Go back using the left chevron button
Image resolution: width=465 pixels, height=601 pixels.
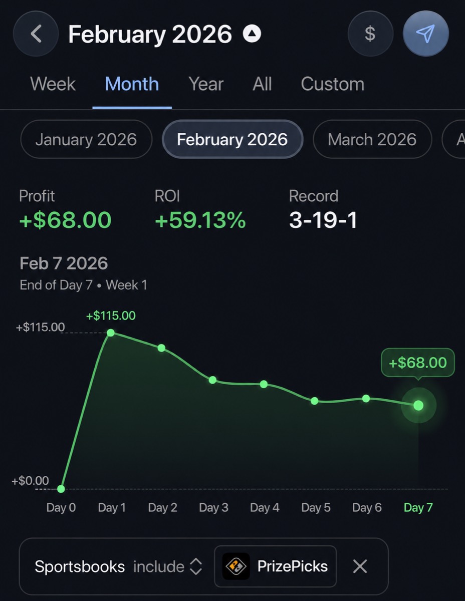[x=36, y=34]
